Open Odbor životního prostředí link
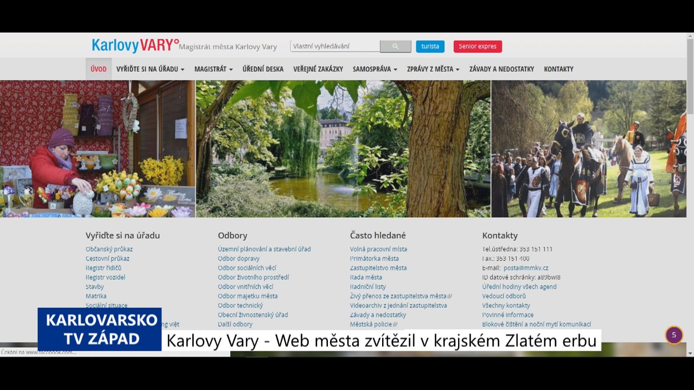 click(253, 277)
